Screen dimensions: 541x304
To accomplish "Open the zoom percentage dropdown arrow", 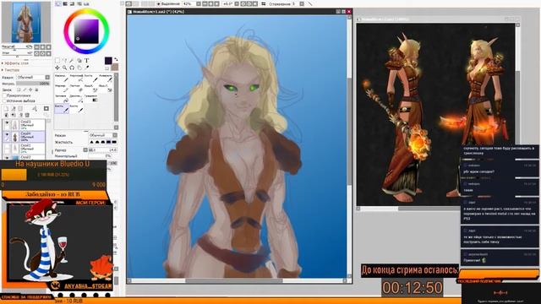I will coord(199,3).
